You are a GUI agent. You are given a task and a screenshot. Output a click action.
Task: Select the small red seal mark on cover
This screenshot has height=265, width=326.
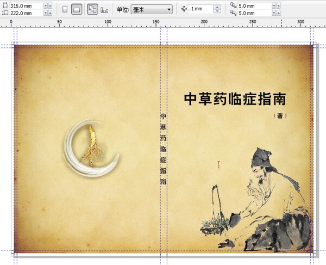[x=218, y=165]
